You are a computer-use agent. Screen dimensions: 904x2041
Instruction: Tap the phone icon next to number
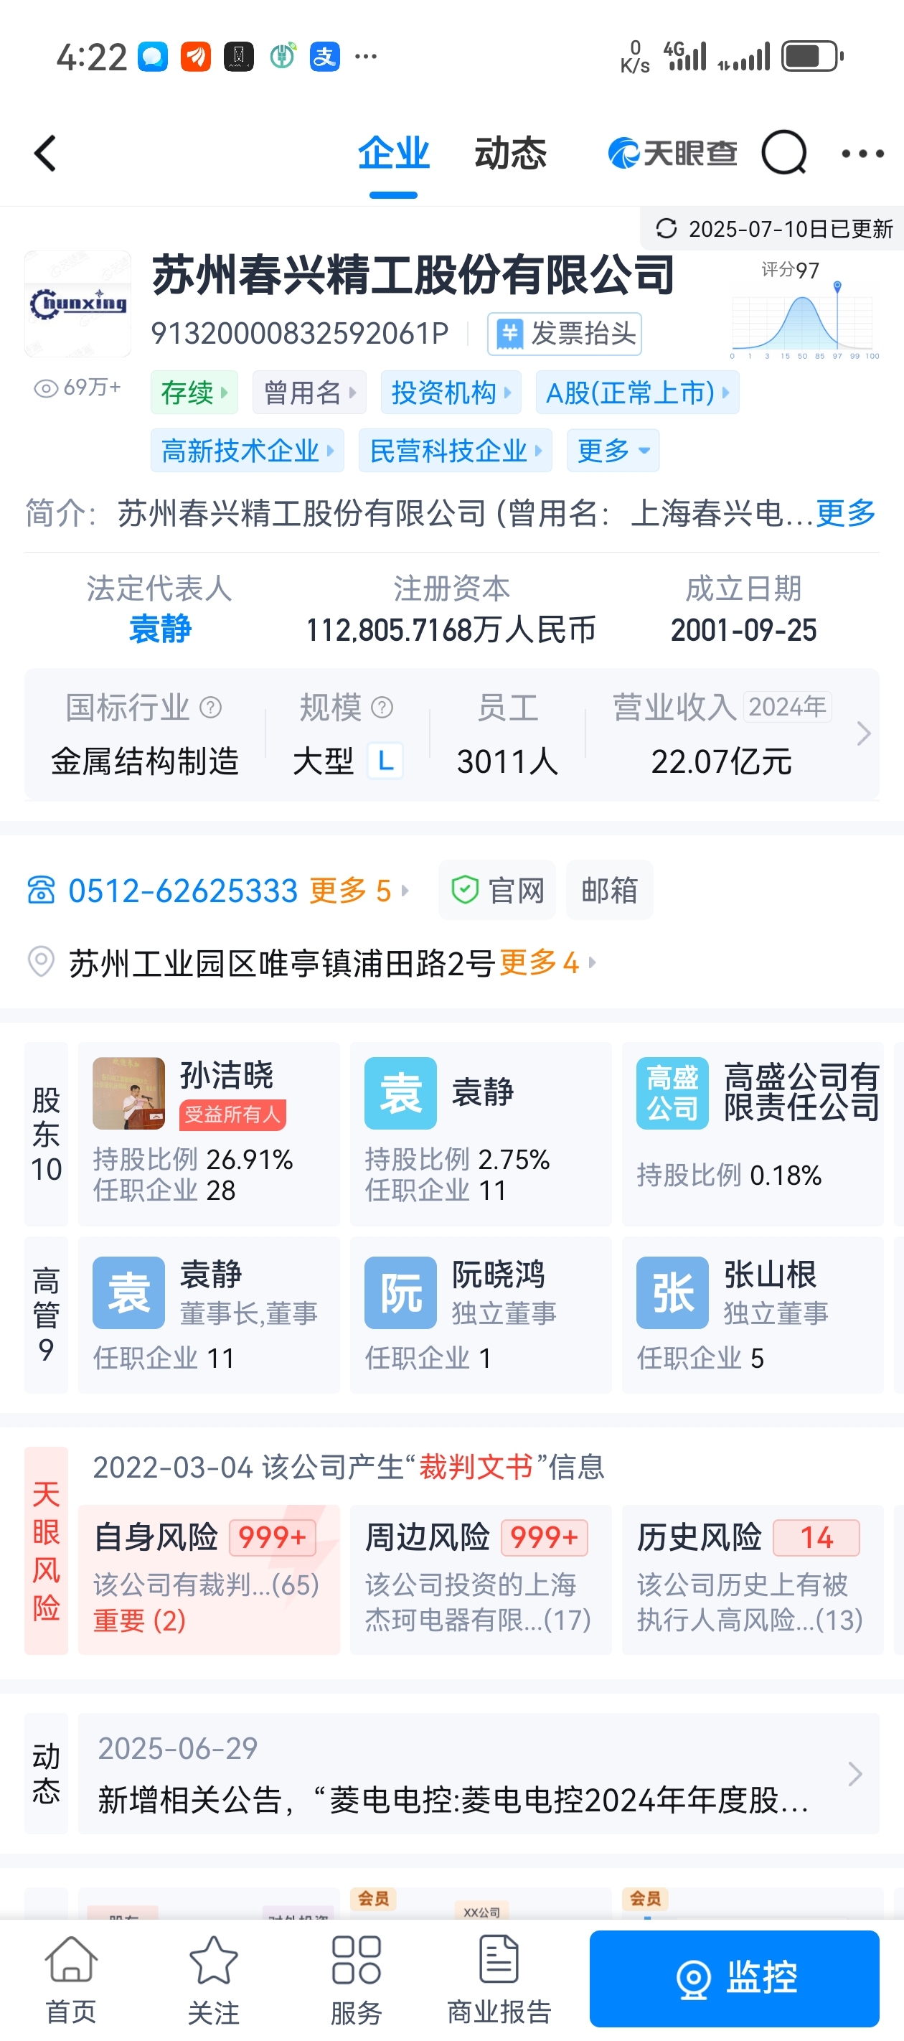41,890
